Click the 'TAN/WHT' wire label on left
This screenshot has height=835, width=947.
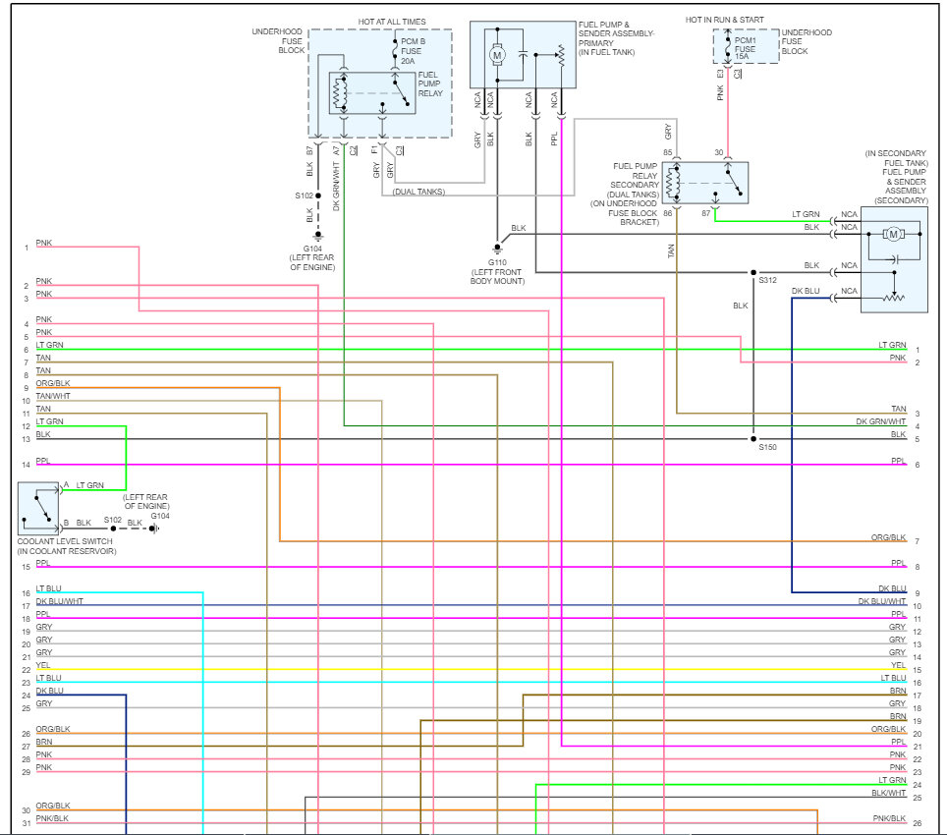coord(53,395)
